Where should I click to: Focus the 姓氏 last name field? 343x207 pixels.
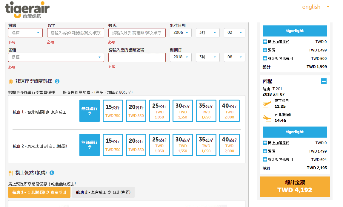pos(137,33)
